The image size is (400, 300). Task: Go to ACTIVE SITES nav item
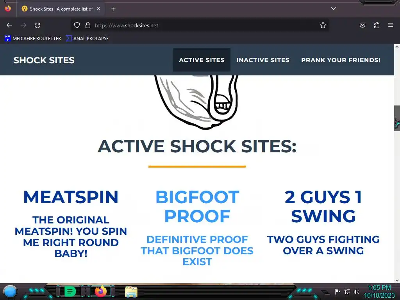202,60
